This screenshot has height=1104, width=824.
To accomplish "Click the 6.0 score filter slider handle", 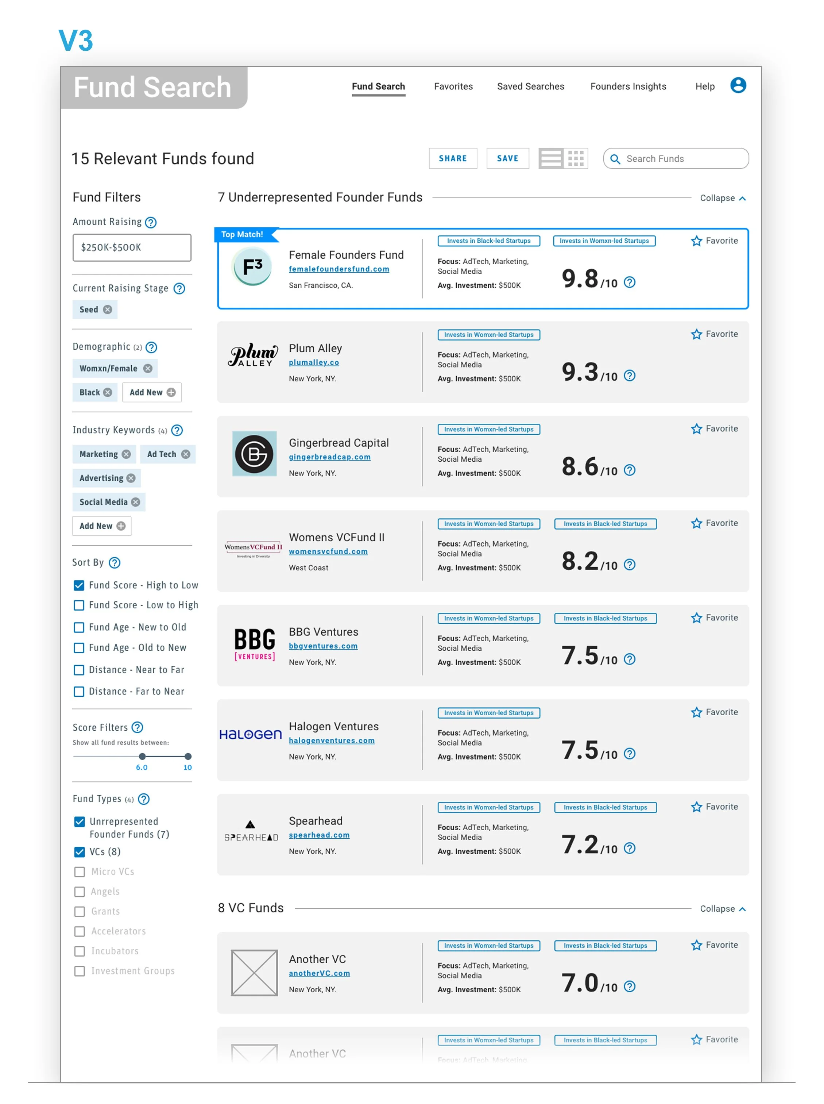I will (x=143, y=757).
